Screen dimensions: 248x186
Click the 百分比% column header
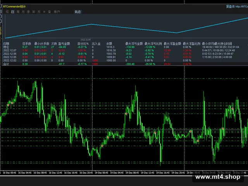pos(83,44)
